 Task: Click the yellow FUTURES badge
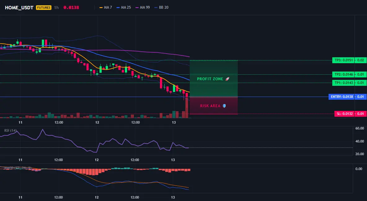coord(43,7)
